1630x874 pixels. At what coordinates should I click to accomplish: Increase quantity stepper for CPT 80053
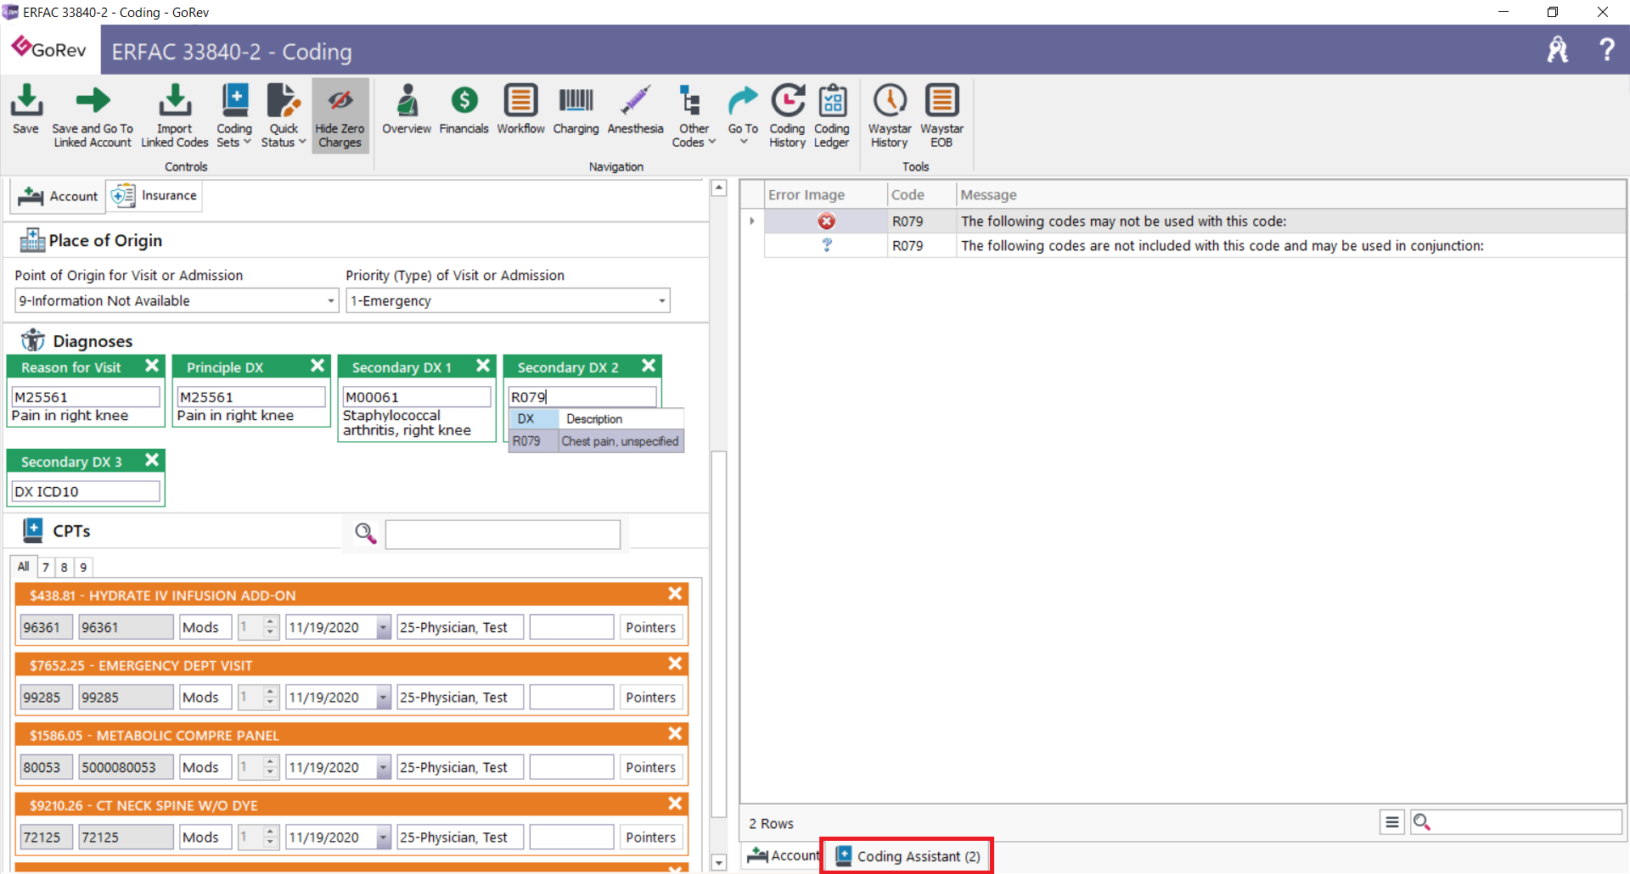tap(271, 761)
